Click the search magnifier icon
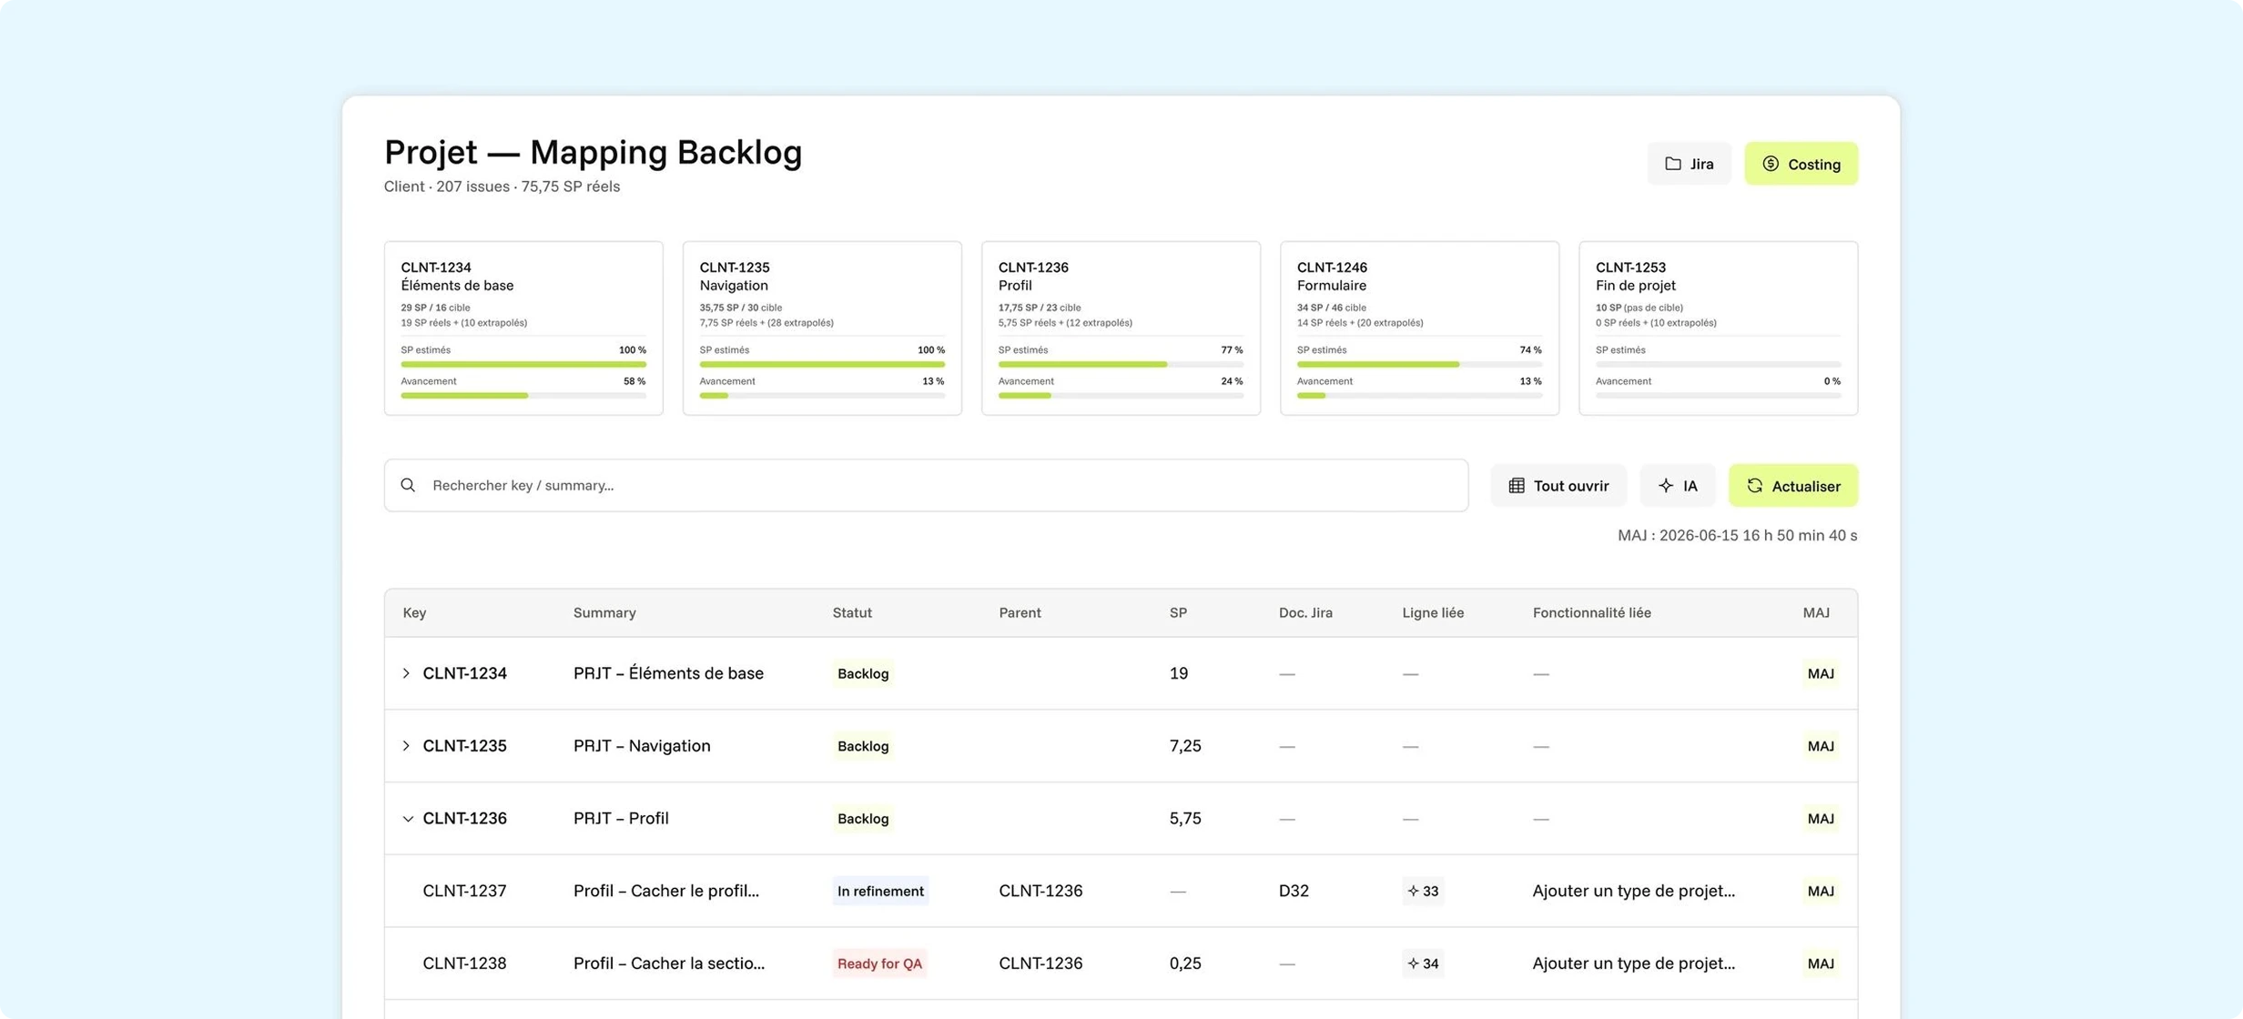This screenshot has width=2243, height=1019. 408,485
